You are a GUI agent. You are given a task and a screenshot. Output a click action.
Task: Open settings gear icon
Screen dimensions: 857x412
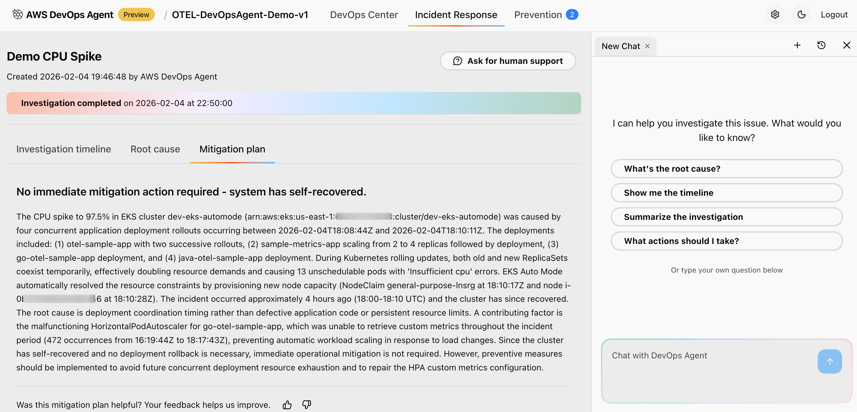775,15
